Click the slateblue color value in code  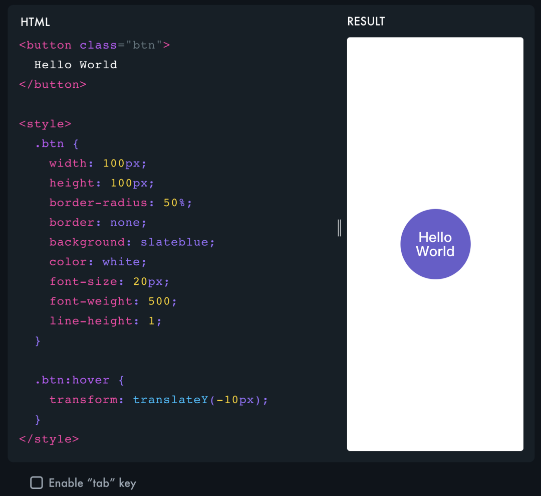(x=174, y=242)
